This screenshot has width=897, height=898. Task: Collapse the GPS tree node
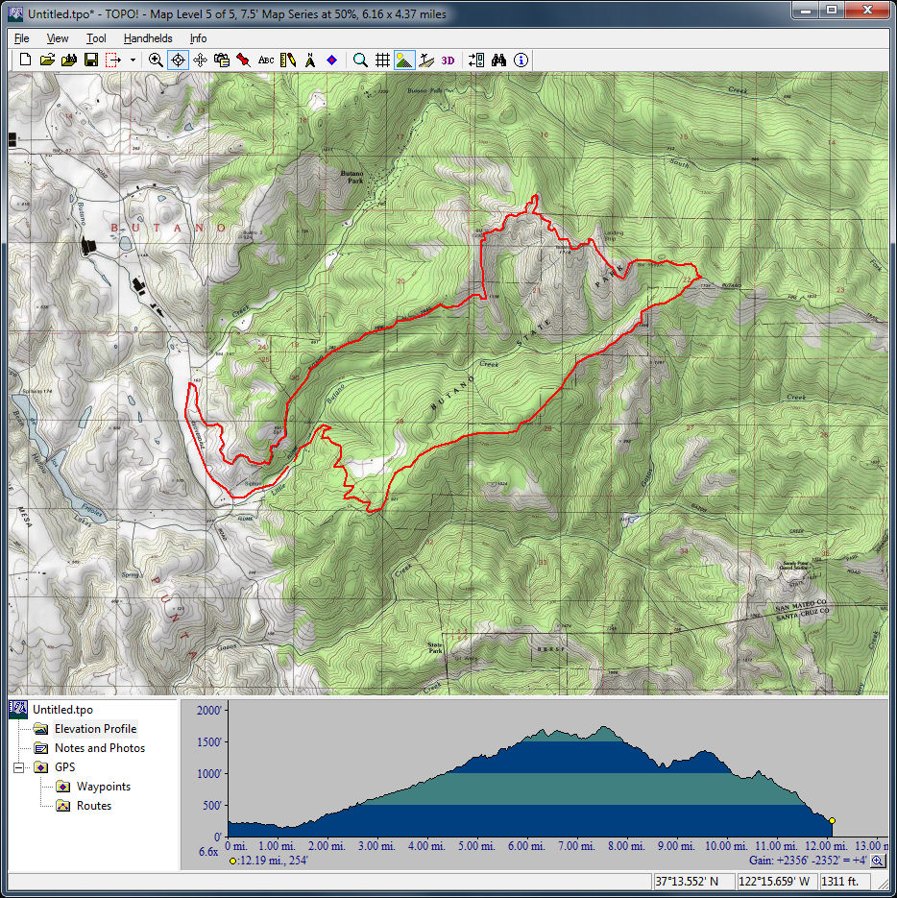pyautogui.click(x=18, y=767)
